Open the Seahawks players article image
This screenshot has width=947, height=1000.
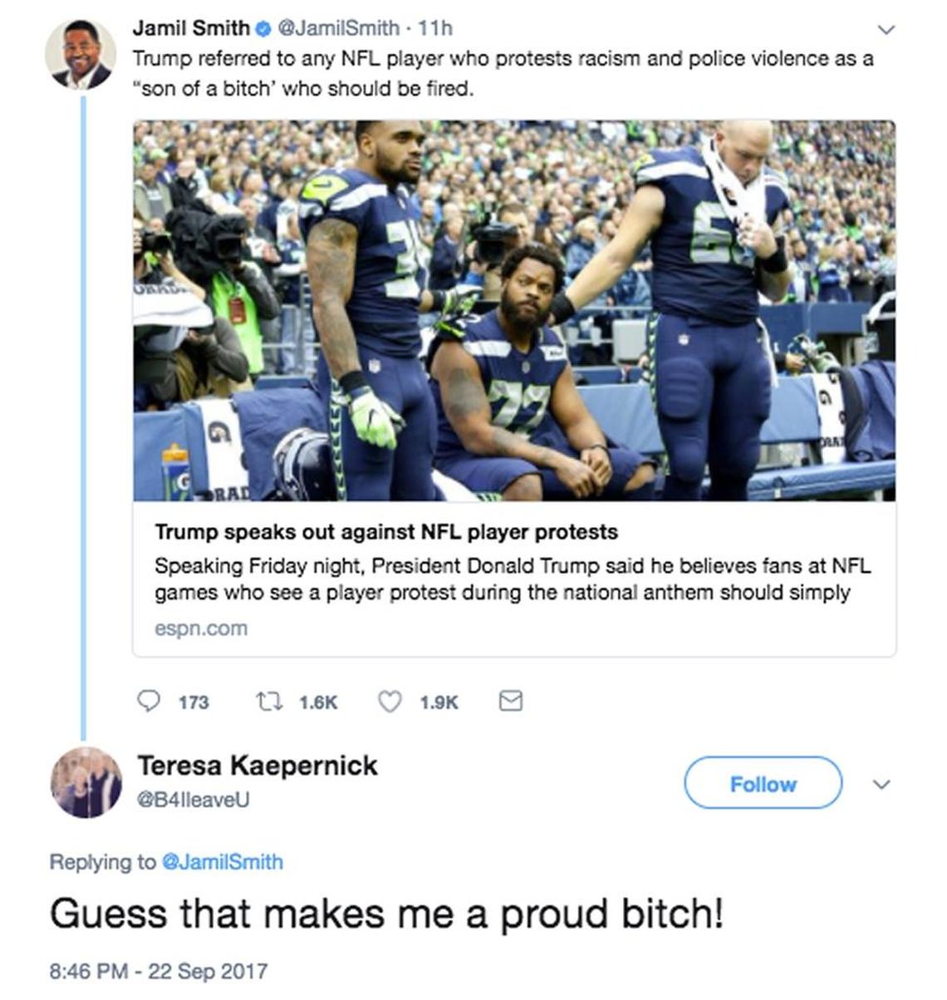click(x=514, y=310)
